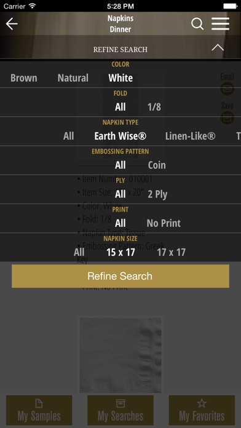
Task: Open search with the magnifier icon
Action: [x=197, y=24]
